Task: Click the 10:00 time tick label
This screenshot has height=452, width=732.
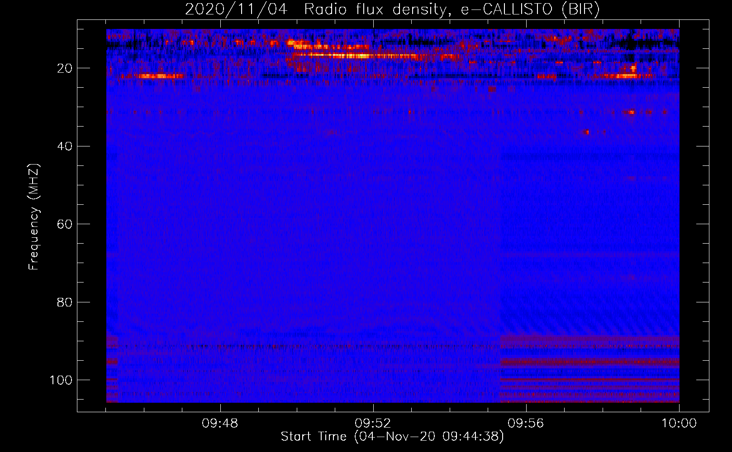Action: pyautogui.click(x=679, y=424)
